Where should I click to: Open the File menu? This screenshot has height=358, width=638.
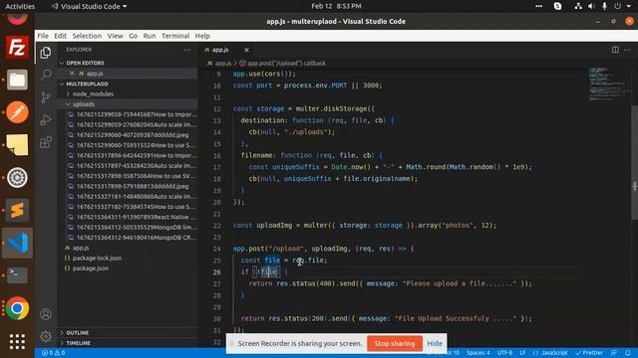click(43, 36)
